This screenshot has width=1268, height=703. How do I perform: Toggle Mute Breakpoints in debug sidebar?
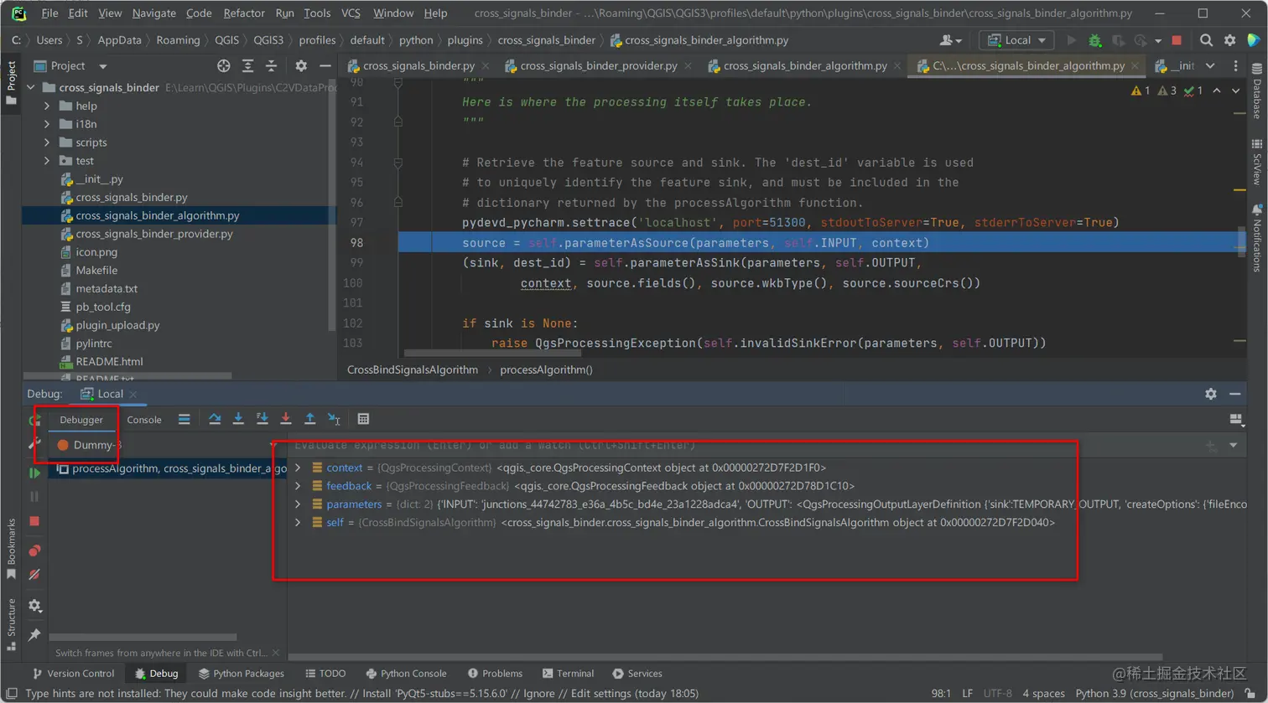click(34, 575)
